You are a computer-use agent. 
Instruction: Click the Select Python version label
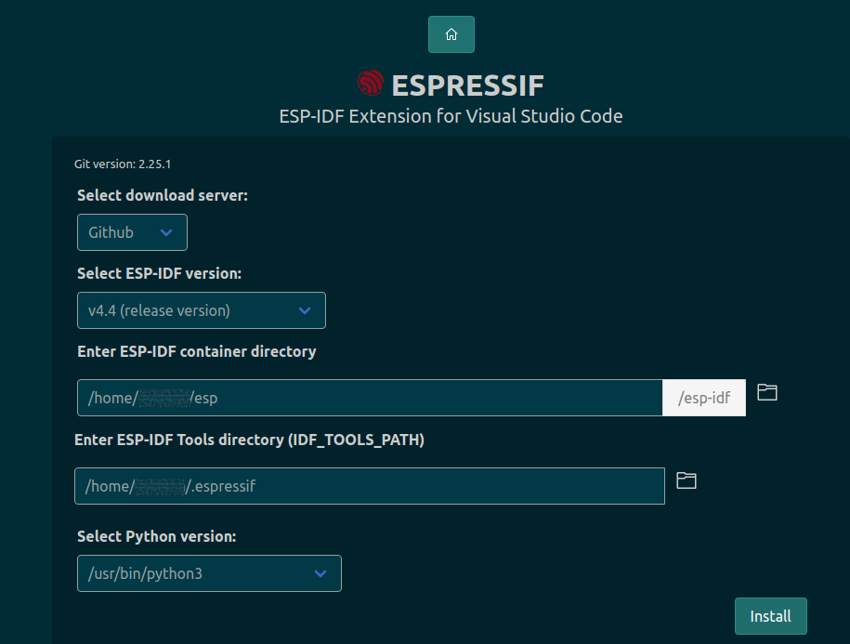pos(157,536)
